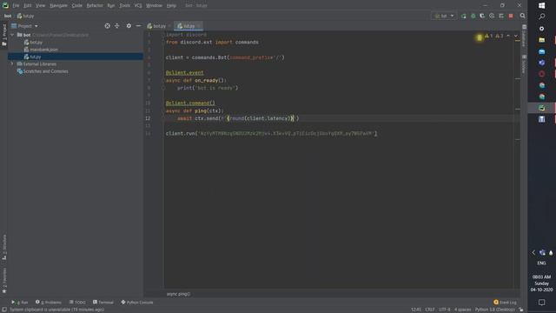The image size is (556, 313).
Task: Stop the running process with red square
Action: pos(511,16)
